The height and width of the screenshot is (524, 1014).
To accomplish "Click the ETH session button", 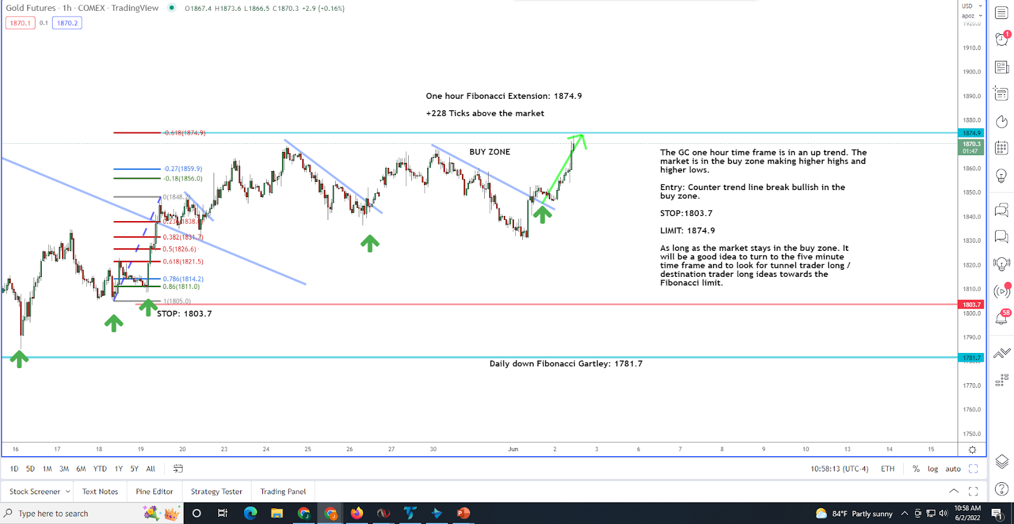I will coord(888,469).
